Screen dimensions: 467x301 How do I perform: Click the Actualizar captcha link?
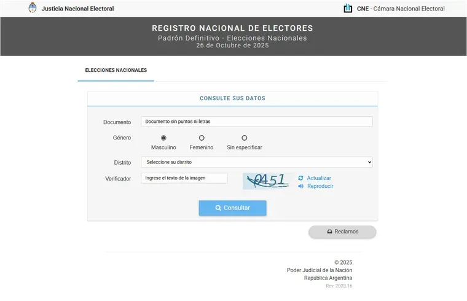319,178
